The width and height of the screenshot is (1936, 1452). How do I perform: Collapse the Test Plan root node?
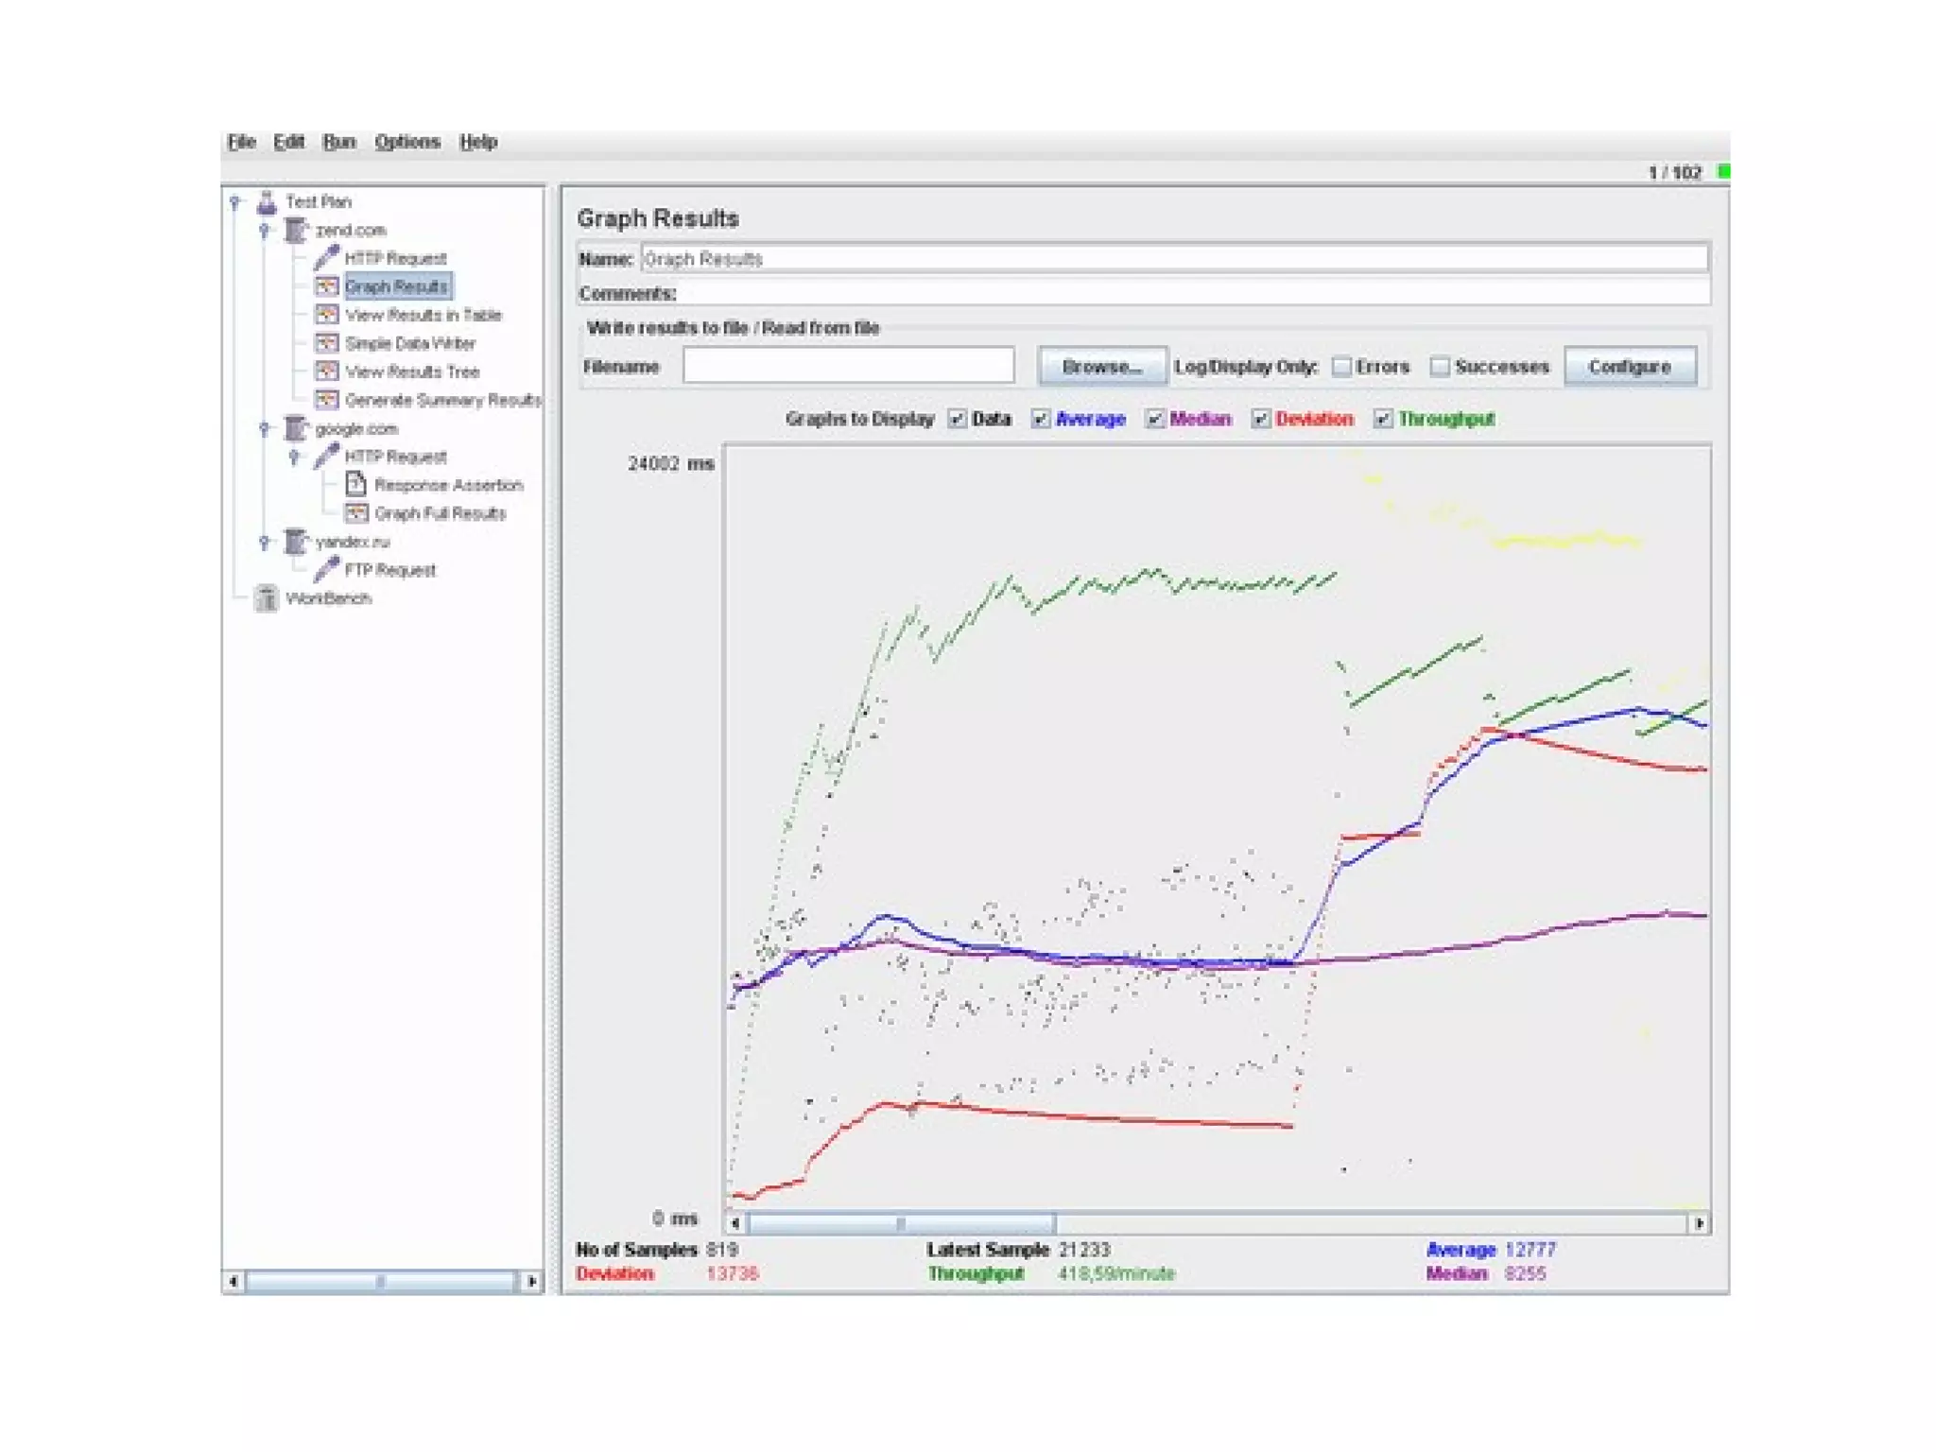point(235,202)
